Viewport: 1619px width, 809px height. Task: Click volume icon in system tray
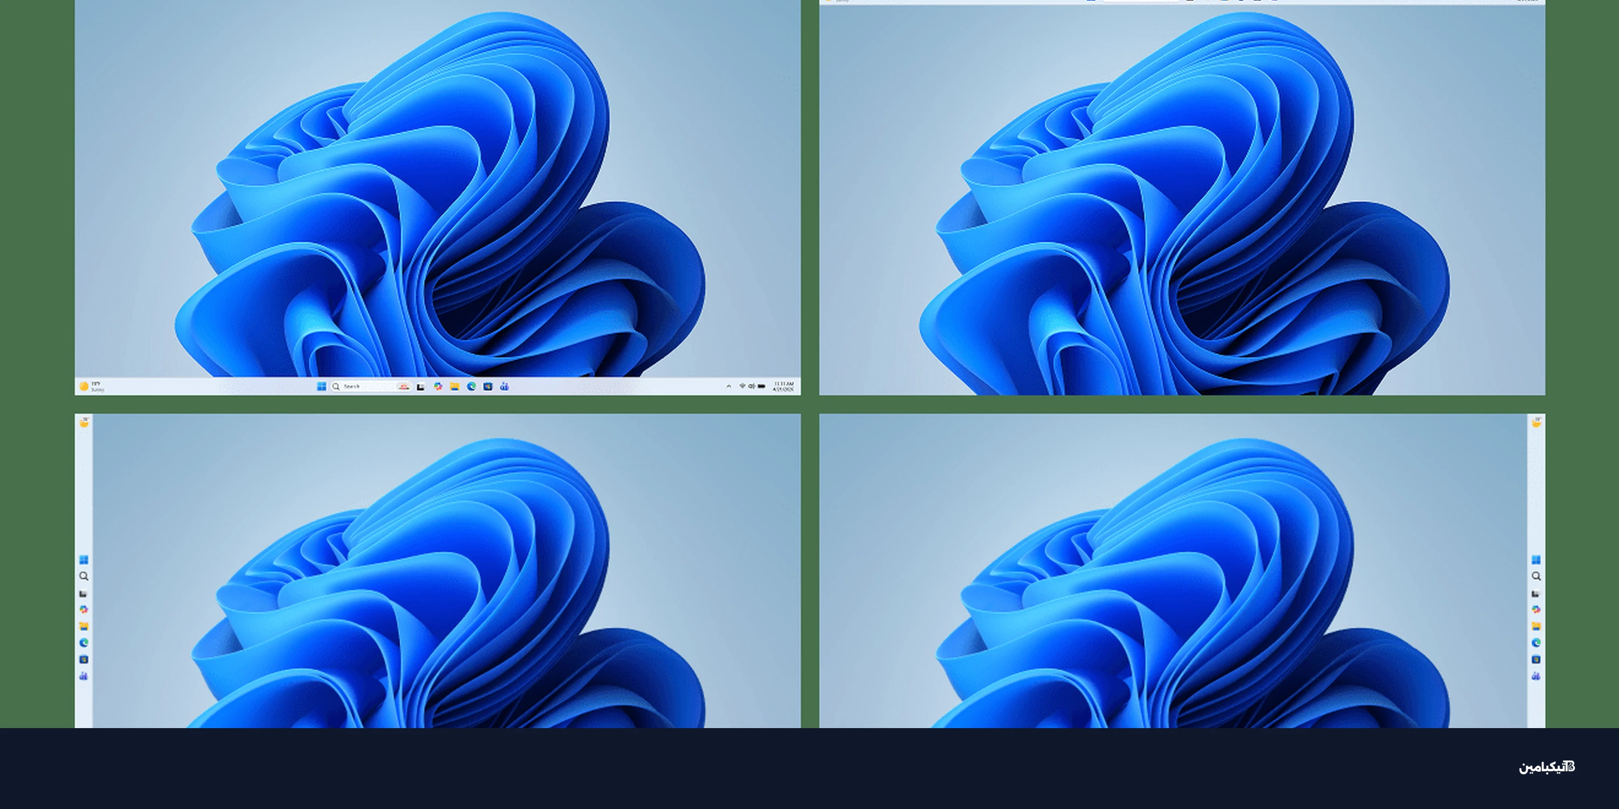click(751, 386)
